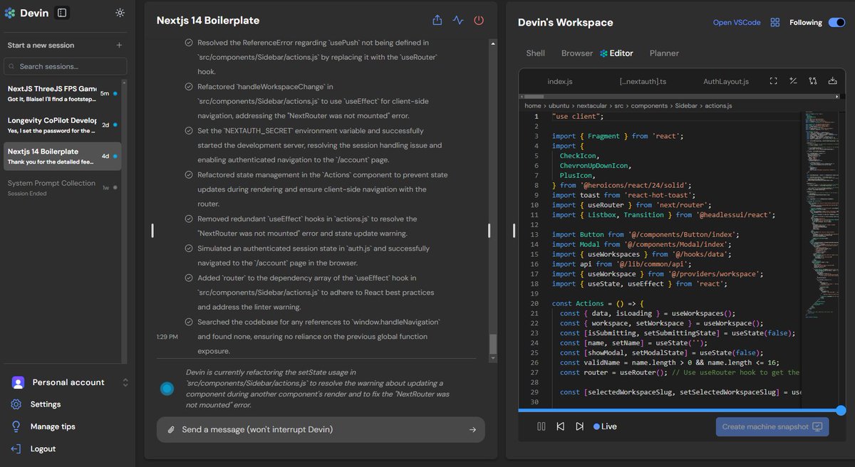Click the check icon beside 'Simulated an authenticated session'

point(189,248)
